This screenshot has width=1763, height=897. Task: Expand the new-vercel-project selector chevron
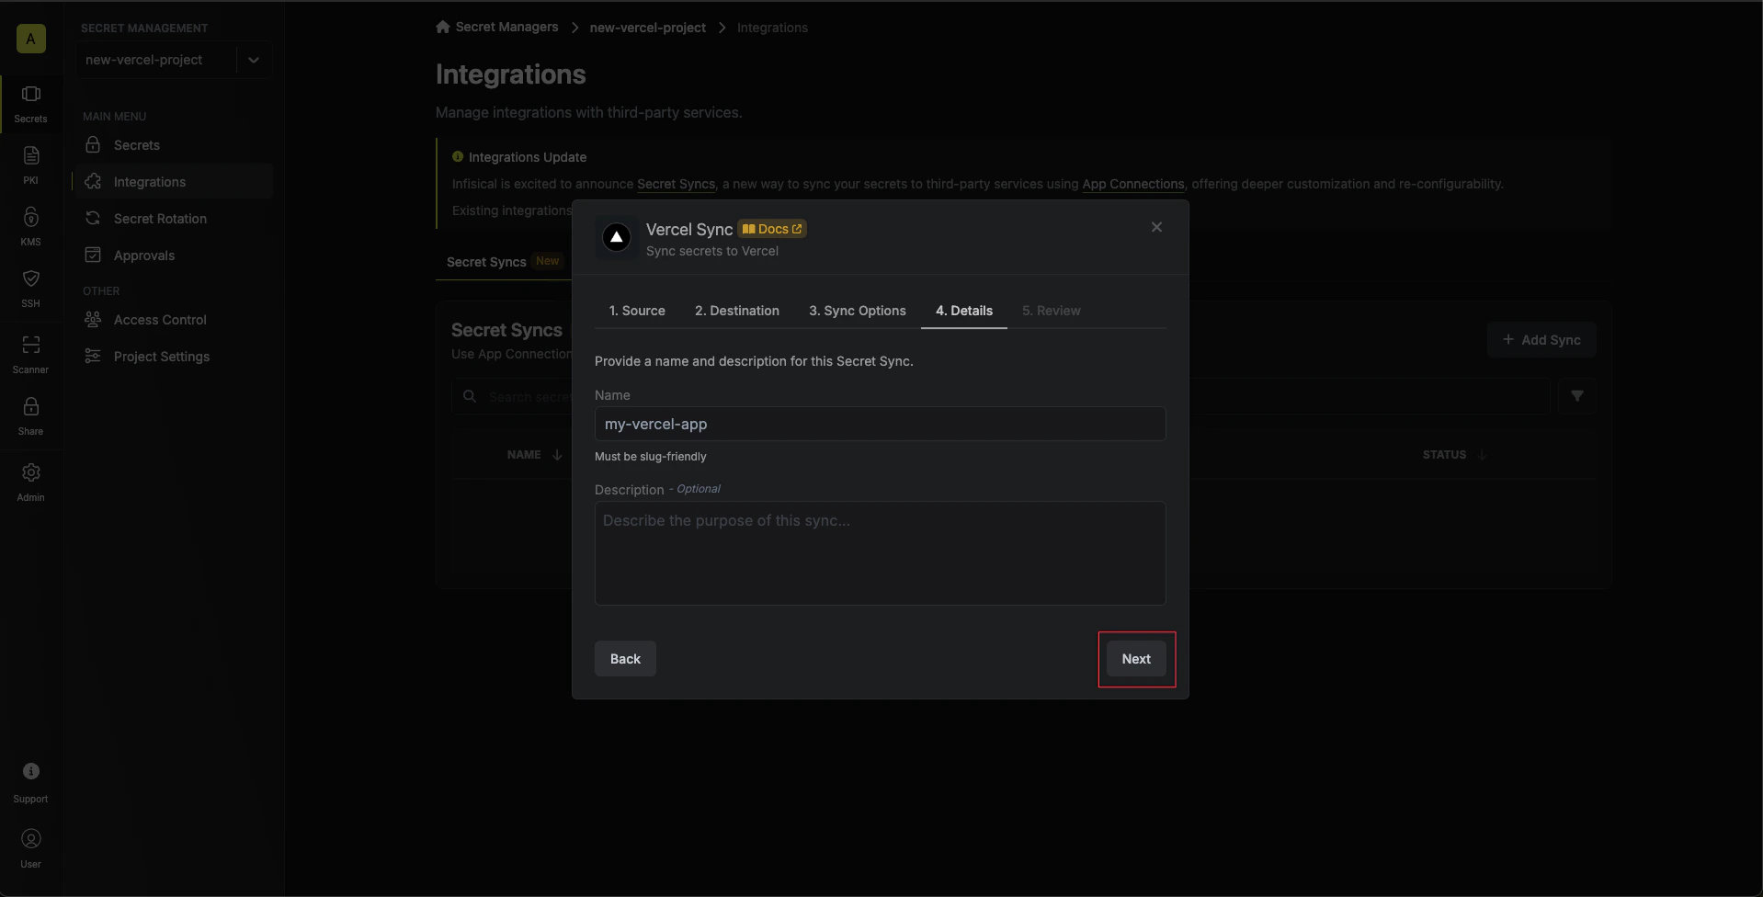[254, 60]
